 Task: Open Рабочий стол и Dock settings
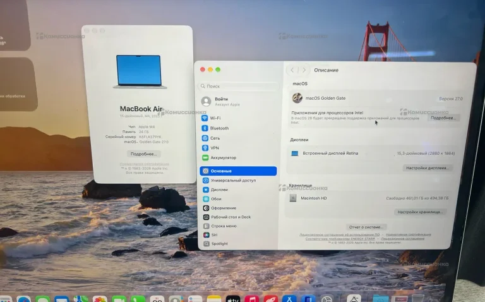pyautogui.click(x=238, y=217)
